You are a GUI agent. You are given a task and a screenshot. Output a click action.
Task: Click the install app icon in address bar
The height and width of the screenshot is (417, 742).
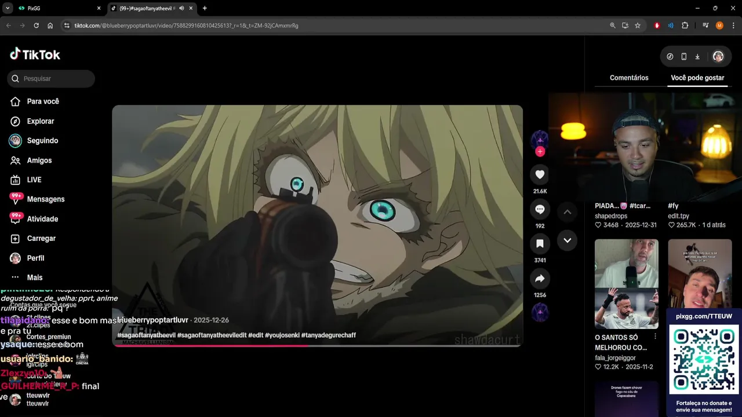(625, 25)
